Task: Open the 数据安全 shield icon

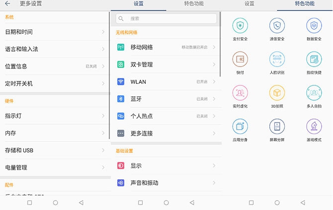Action: pyautogui.click(x=314, y=26)
